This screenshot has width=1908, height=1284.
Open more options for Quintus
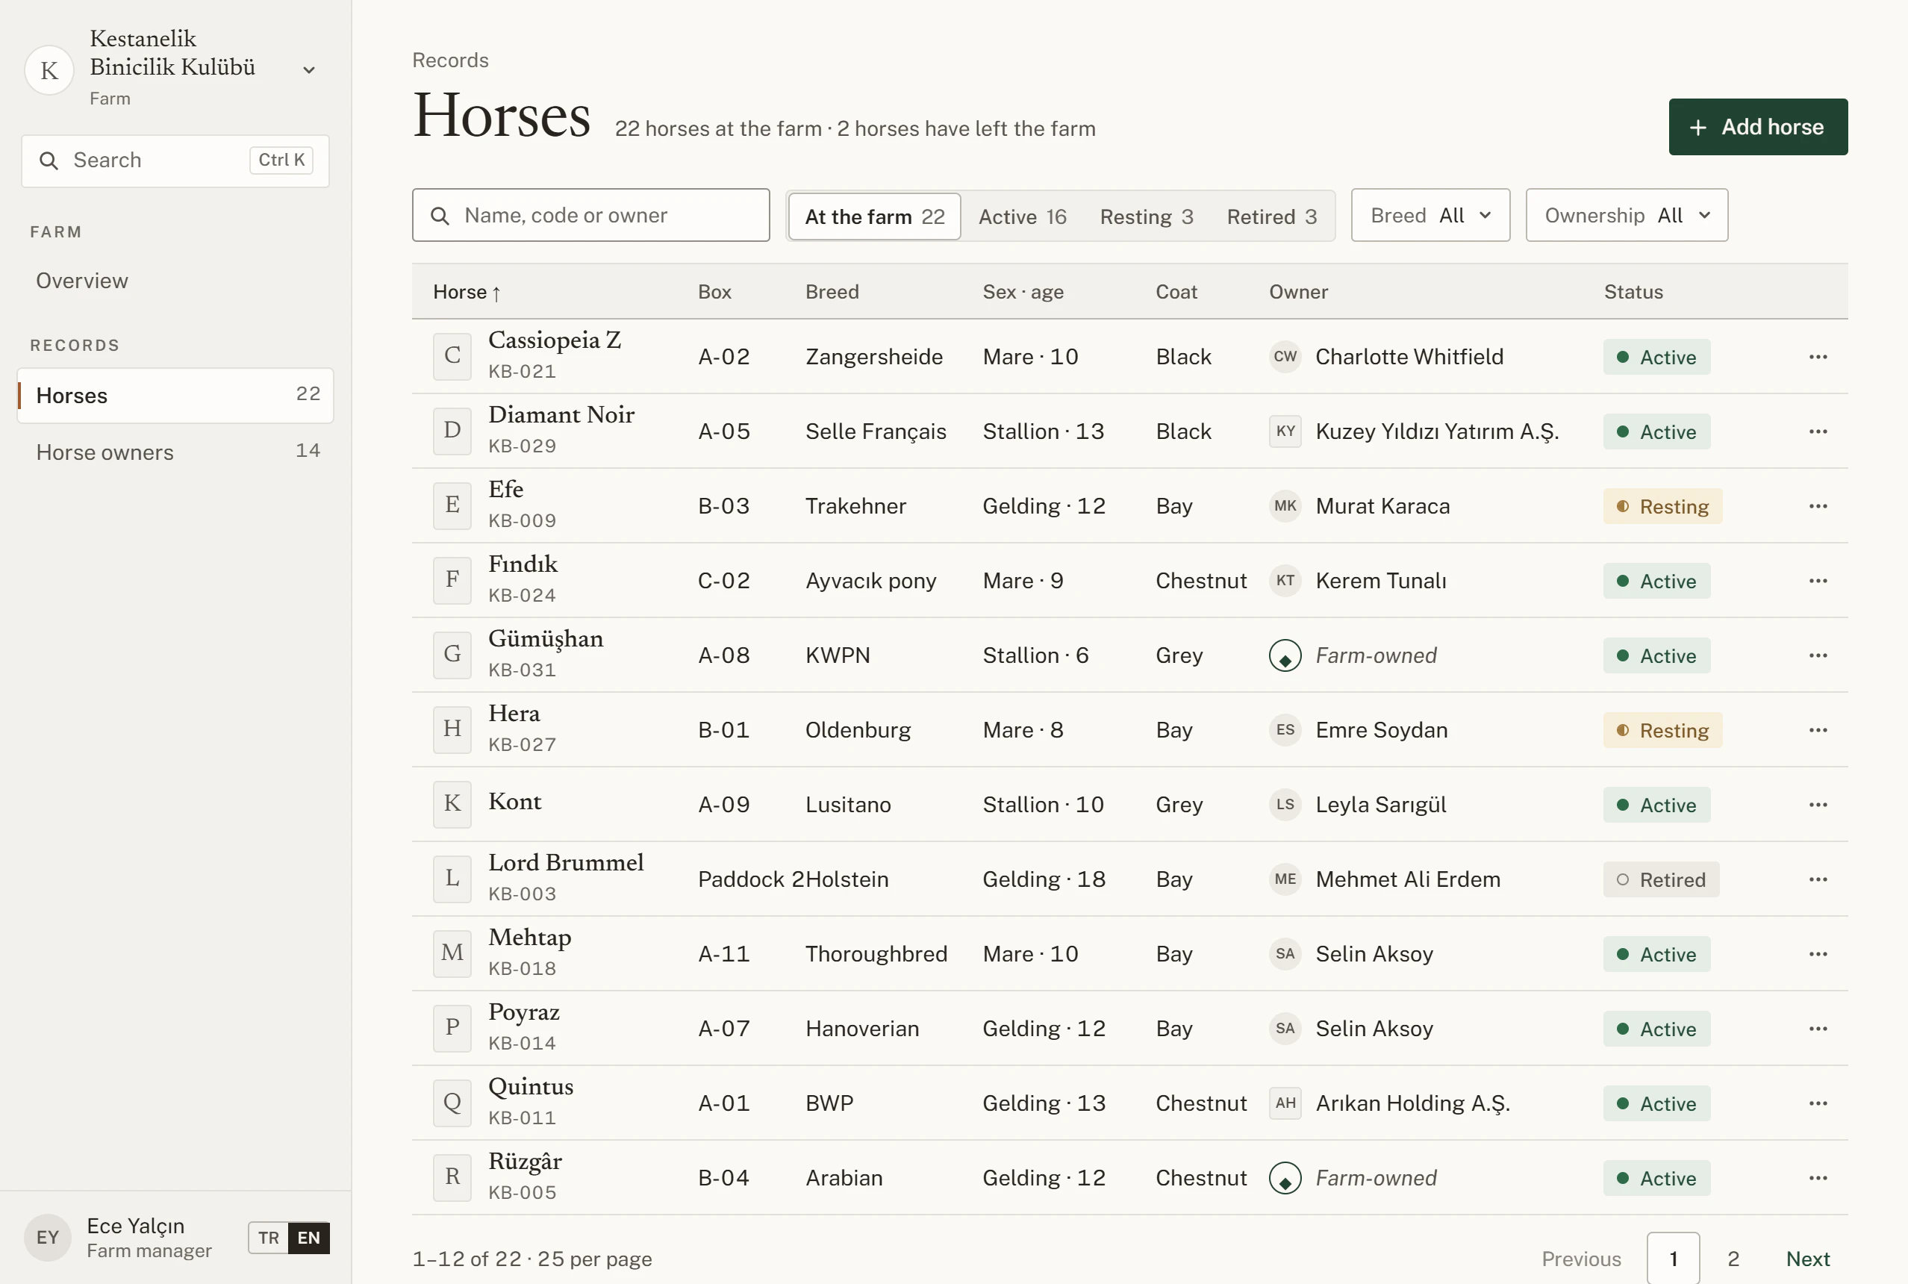(1818, 1103)
